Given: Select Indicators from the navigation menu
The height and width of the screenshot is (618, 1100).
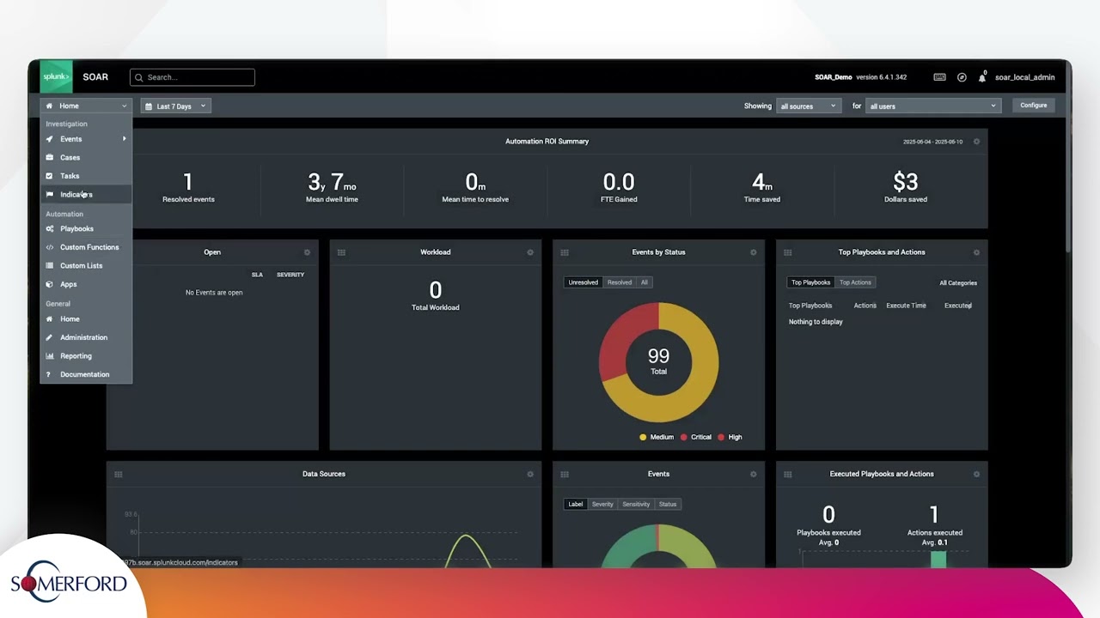Looking at the screenshot, I should click(x=86, y=195).
